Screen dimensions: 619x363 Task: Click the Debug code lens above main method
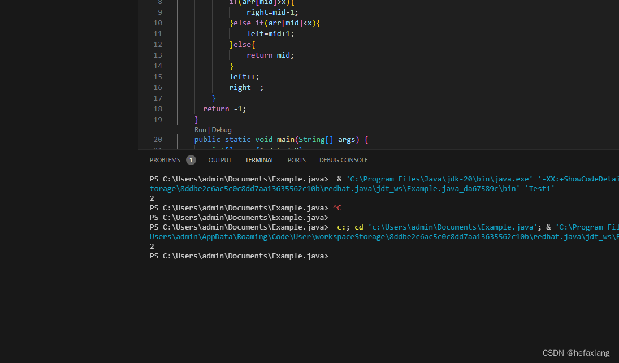[x=221, y=129]
